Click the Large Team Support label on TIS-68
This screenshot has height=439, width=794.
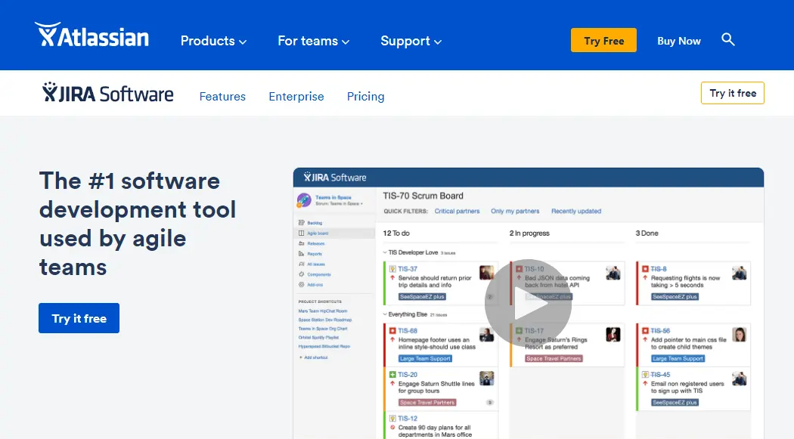425,359
